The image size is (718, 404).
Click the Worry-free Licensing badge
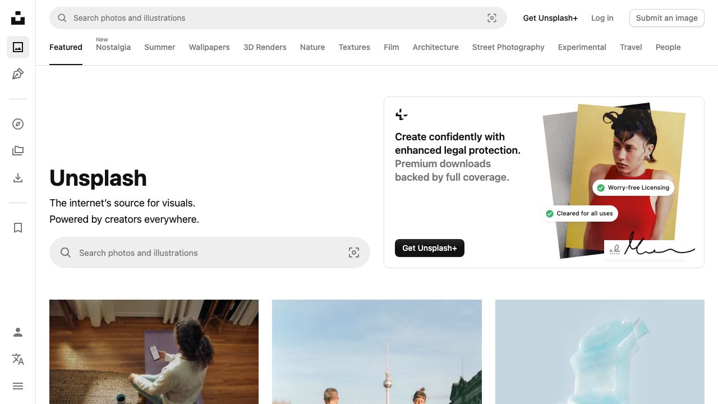click(633, 187)
